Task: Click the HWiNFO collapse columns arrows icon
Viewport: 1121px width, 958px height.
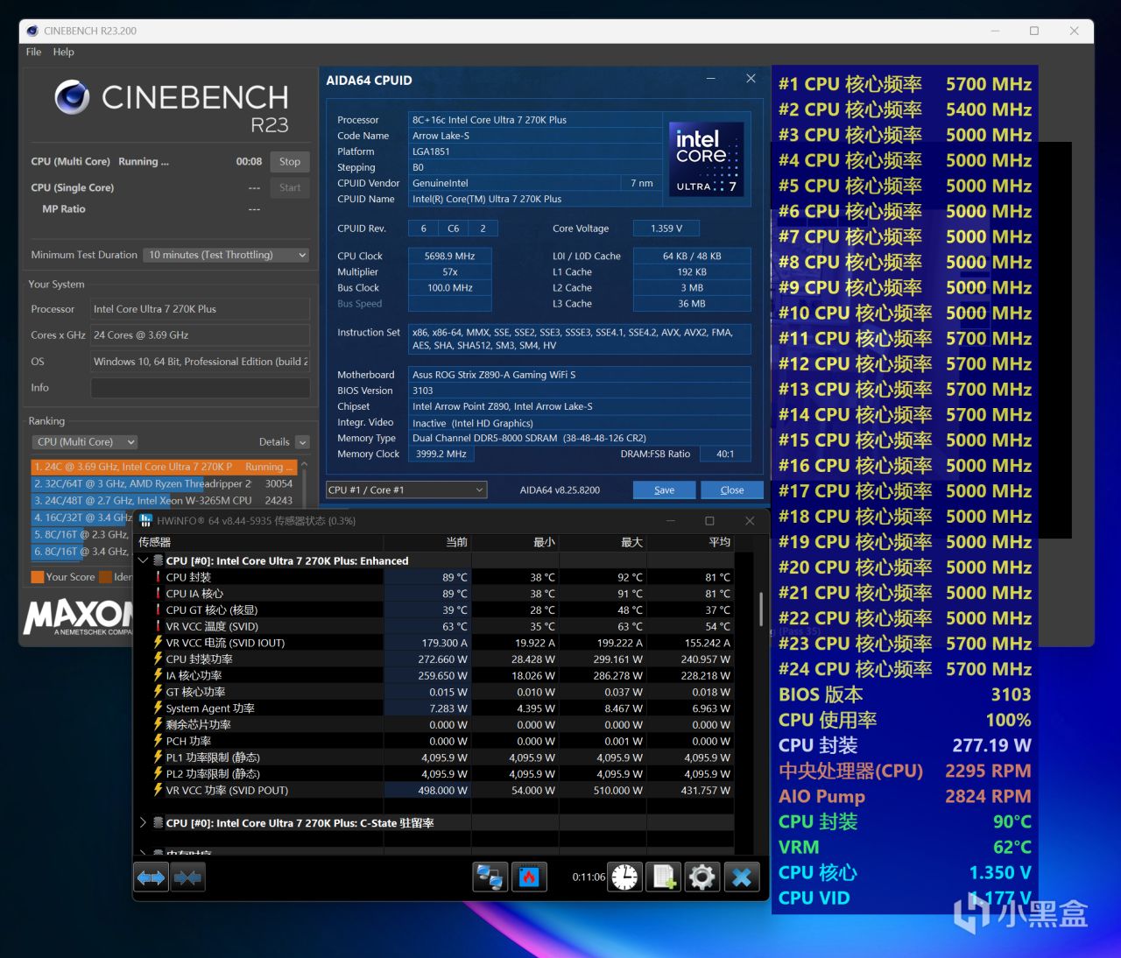Action: tap(187, 877)
